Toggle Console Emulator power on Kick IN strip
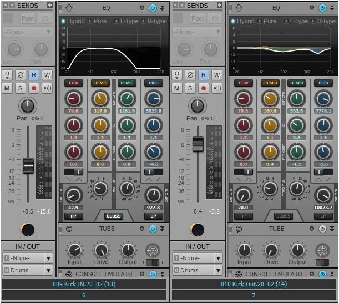The image size is (339, 303). pos(153,274)
